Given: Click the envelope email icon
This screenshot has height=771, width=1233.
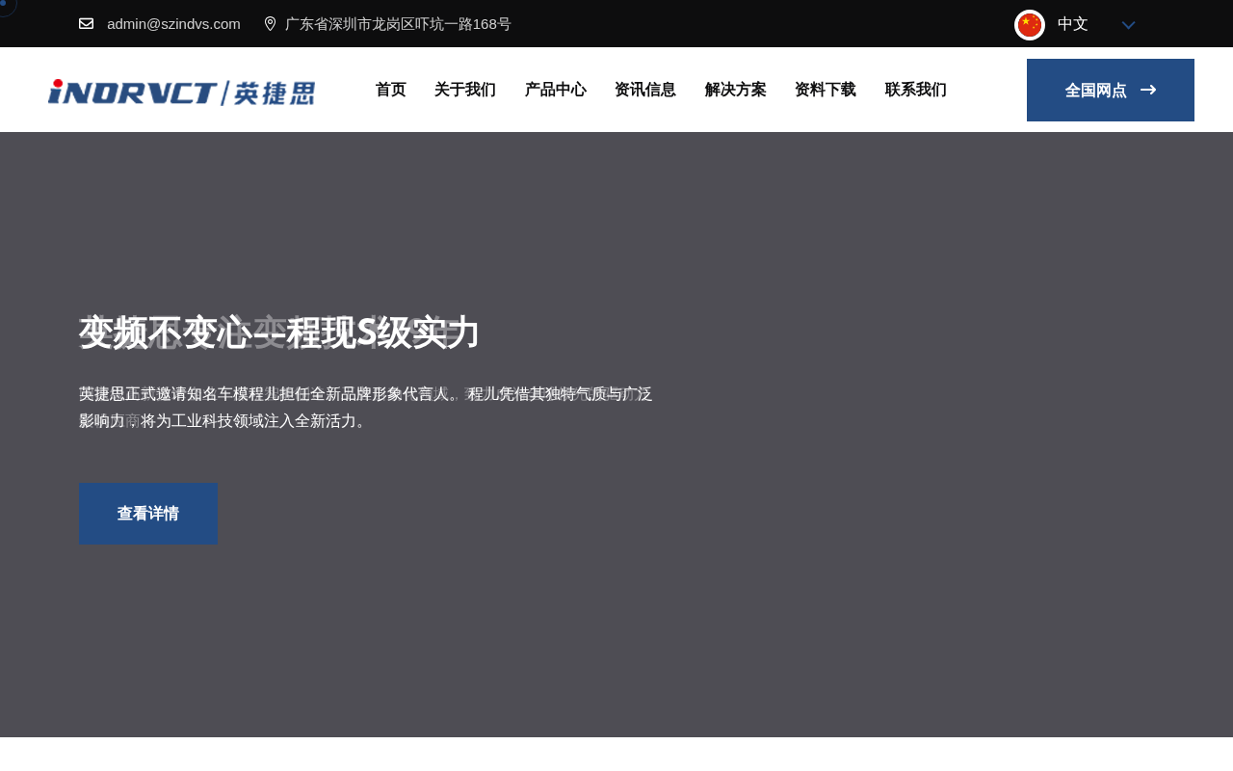Looking at the screenshot, I should coord(86,23).
